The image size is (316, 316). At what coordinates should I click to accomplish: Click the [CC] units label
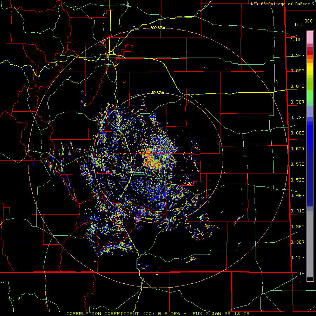(x=299, y=24)
